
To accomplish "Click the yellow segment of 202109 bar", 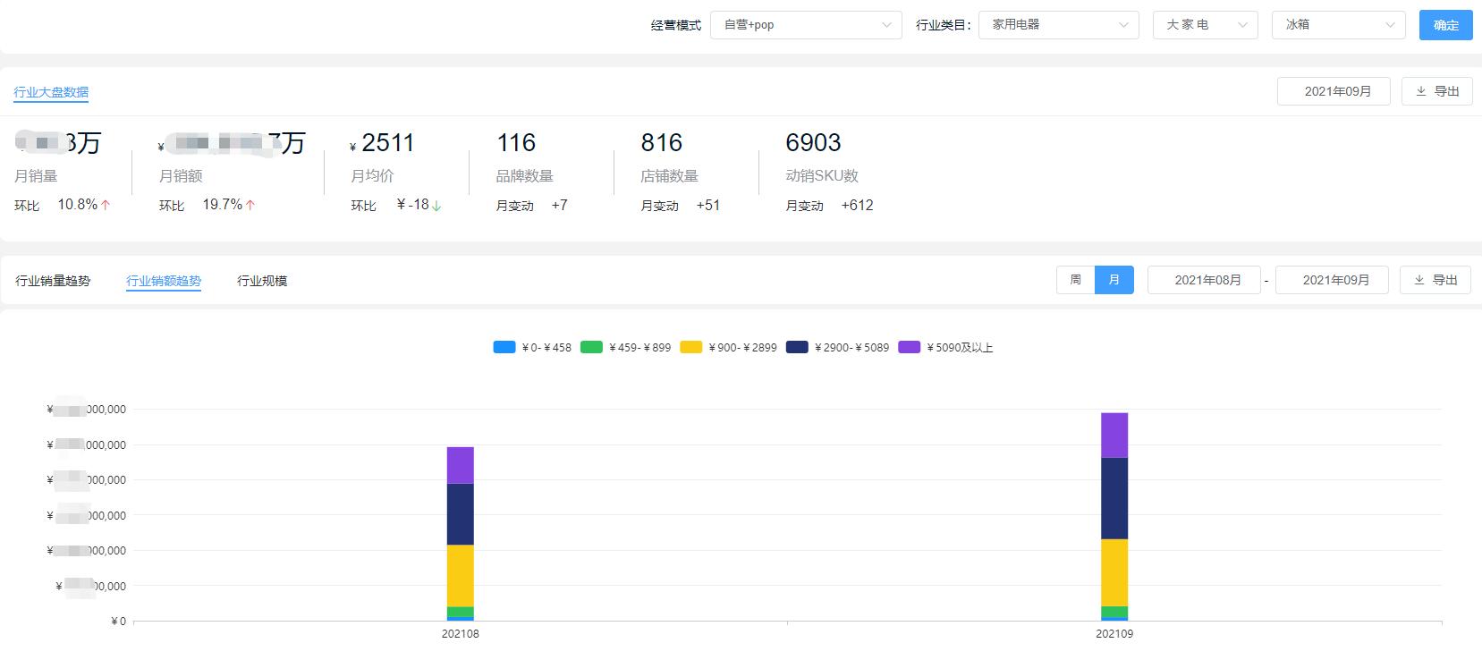I will 1114,573.
